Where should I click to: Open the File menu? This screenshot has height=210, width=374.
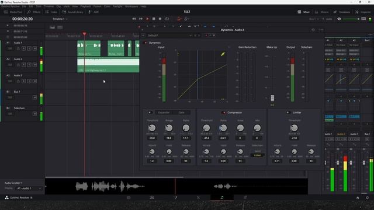[24, 6]
